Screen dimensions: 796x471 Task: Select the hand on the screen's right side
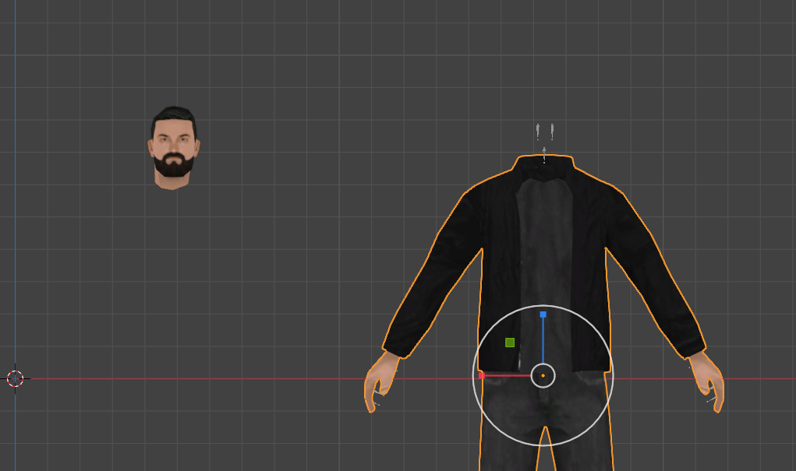(711, 383)
